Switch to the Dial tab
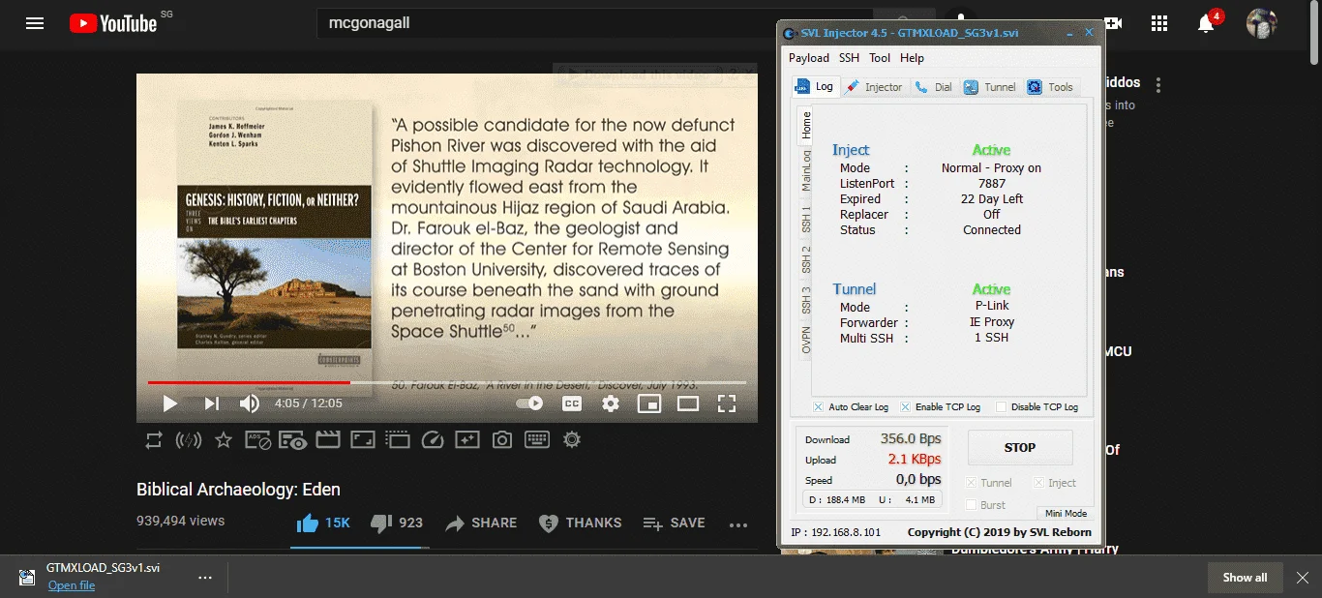Screen dimensions: 1322x598 click(x=933, y=87)
